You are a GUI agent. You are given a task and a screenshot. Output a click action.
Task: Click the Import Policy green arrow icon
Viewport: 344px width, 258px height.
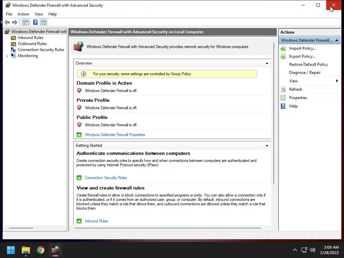(x=283, y=48)
